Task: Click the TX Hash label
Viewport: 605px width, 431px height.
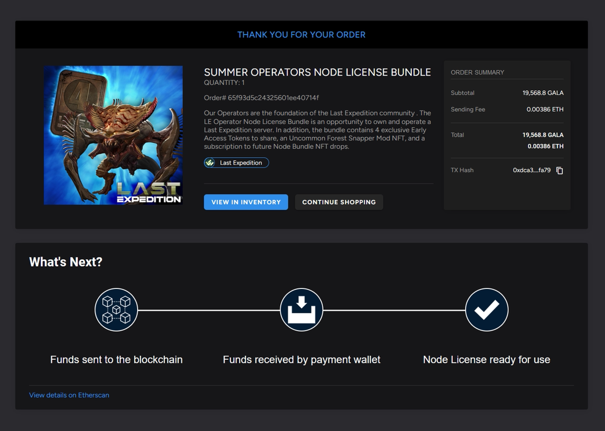Action: coord(462,170)
